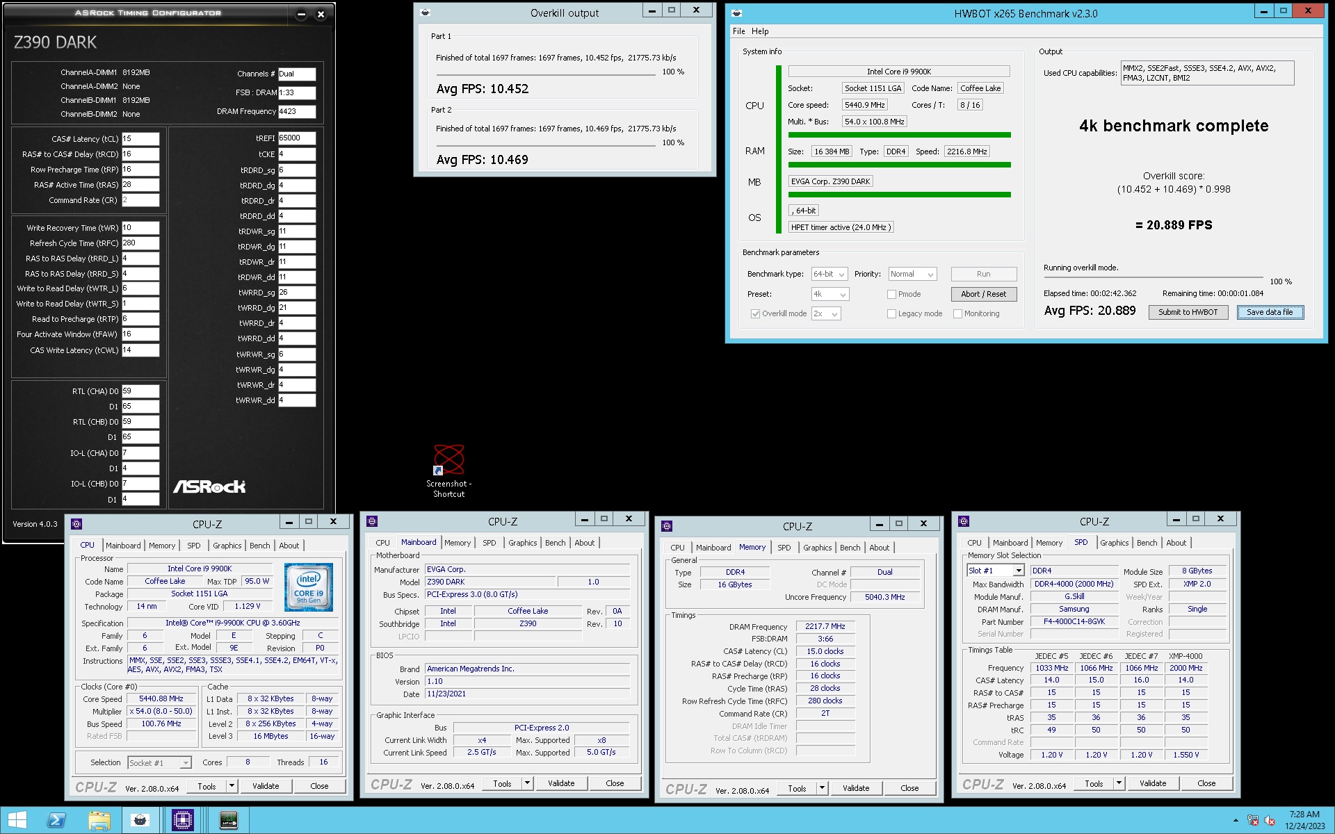Image resolution: width=1335 pixels, height=834 pixels.
Task: Switch to Memory tab in SPD CPU-Z
Action: (1049, 543)
